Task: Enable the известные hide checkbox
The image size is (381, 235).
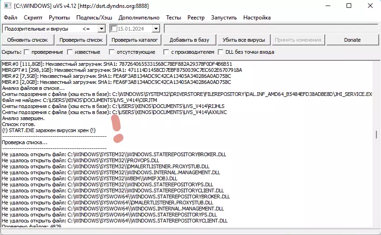Action: 70,52
